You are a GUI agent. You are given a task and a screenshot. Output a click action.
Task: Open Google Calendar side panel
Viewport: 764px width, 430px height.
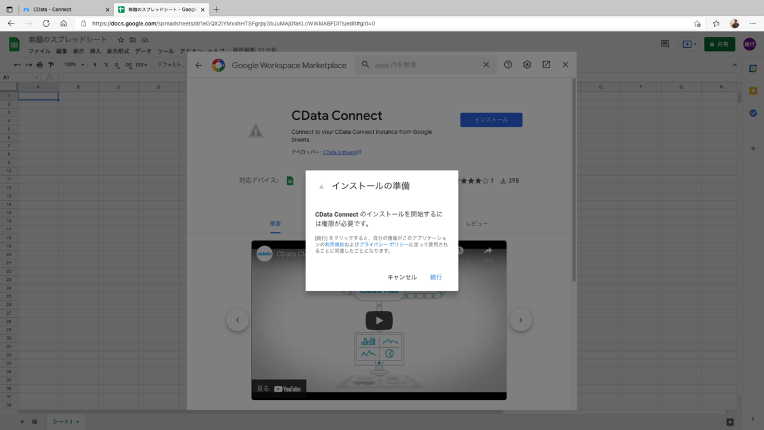[753, 68]
